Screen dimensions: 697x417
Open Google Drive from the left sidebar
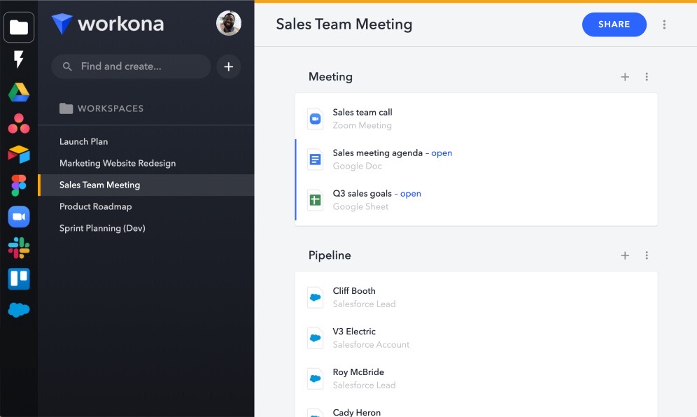point(18,92)
